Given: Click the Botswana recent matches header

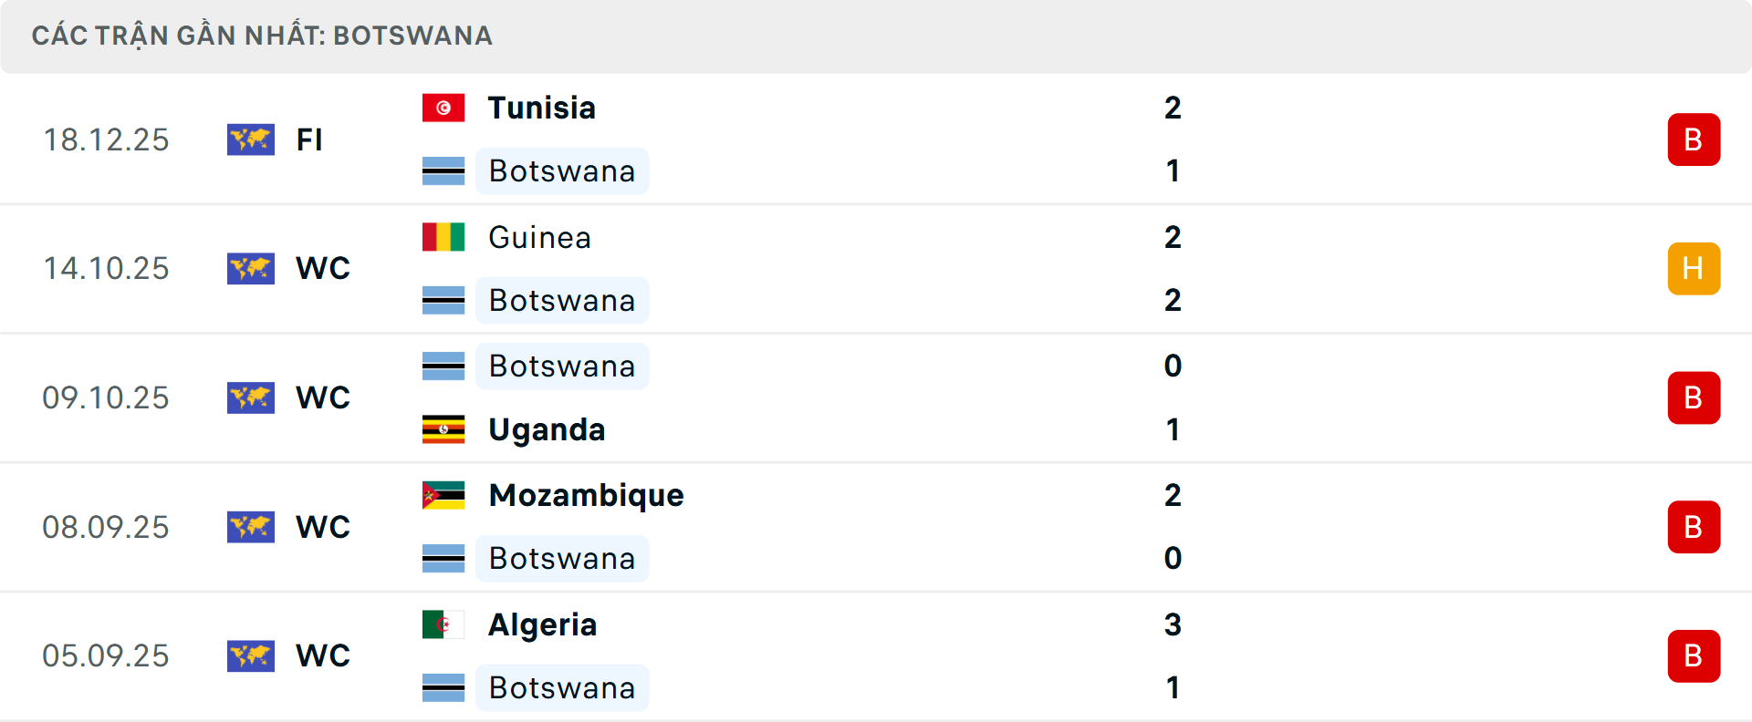Looking at the screenshot, I should tap(262, 36).
